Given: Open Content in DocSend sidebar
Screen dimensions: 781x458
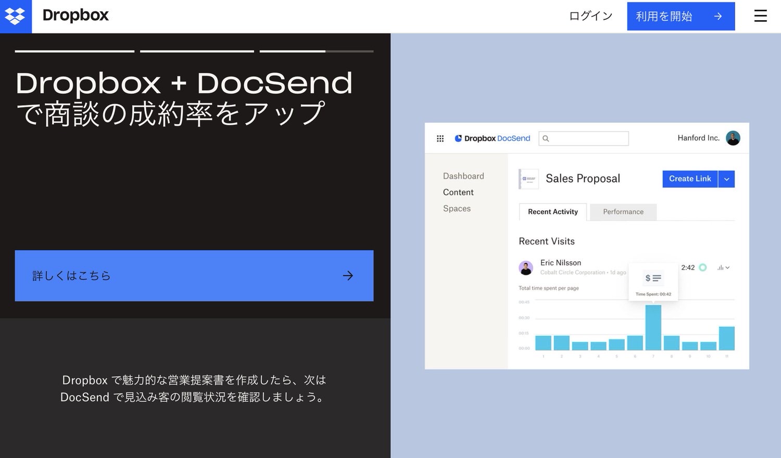Looking at the screenshot, I should 458,192.
